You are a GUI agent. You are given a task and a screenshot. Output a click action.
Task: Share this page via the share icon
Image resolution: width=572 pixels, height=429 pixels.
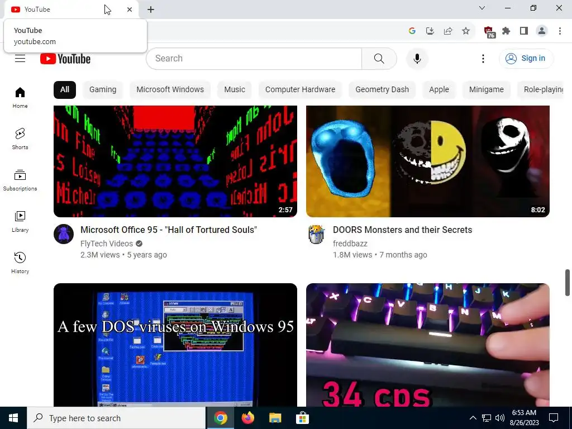pyautogui.click(x=448, y=31)
